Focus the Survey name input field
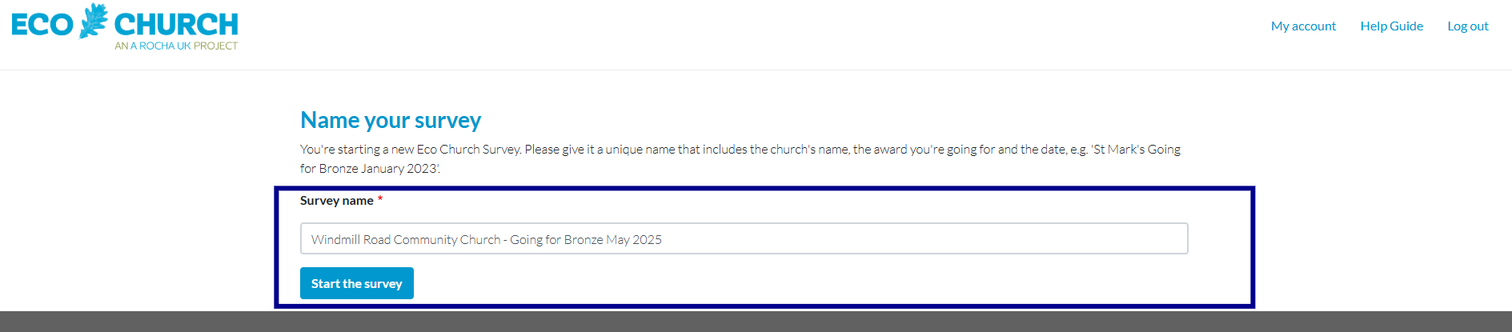Screen dimensions: 1512x332 pos(744,238)
